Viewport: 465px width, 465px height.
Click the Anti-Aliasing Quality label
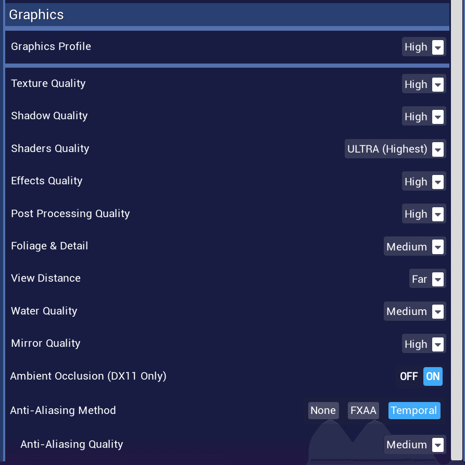click(71, 444)
